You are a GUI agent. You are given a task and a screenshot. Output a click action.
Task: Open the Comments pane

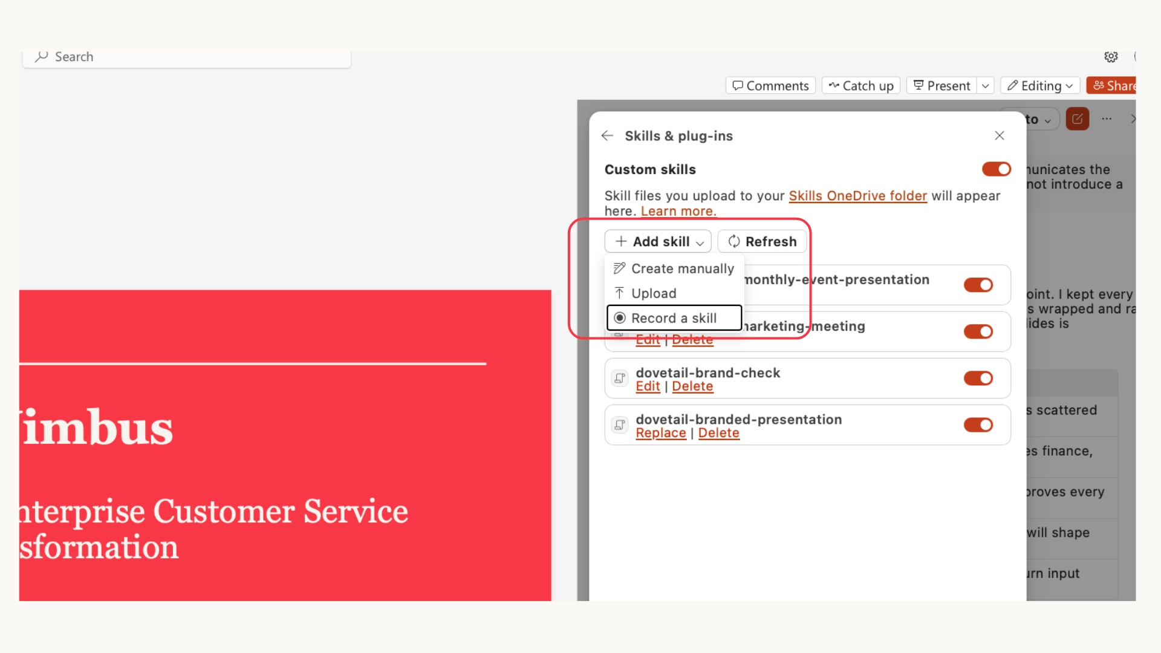[x=770, y=86]
